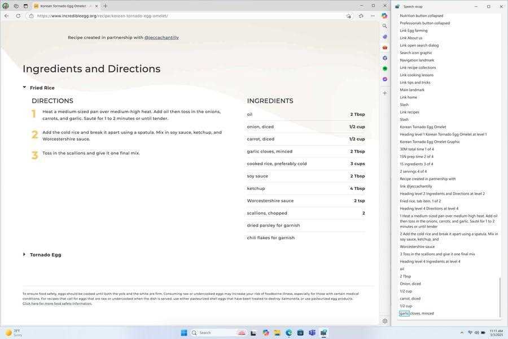The image size is (508, 339).
Task: Show hidden system tray icons
Action: [462, 333]
